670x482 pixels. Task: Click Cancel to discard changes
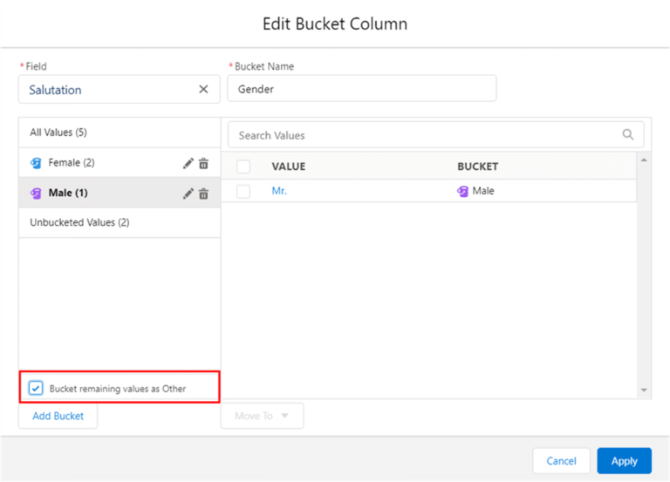tap(561, 461)
